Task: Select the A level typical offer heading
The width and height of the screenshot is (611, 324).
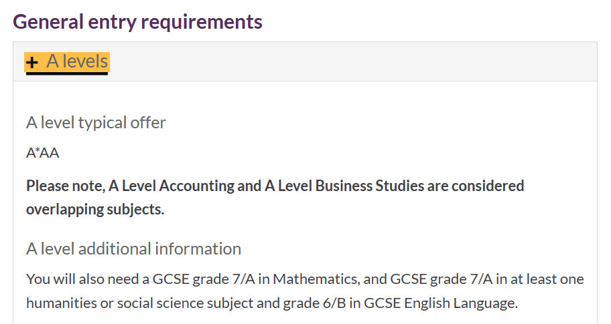Action: click(96, 123)
